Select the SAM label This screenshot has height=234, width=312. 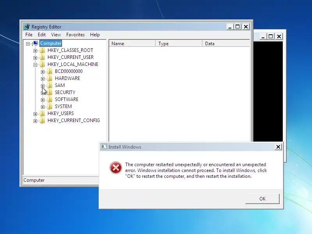pyautogui.click(x=60, y=85)
